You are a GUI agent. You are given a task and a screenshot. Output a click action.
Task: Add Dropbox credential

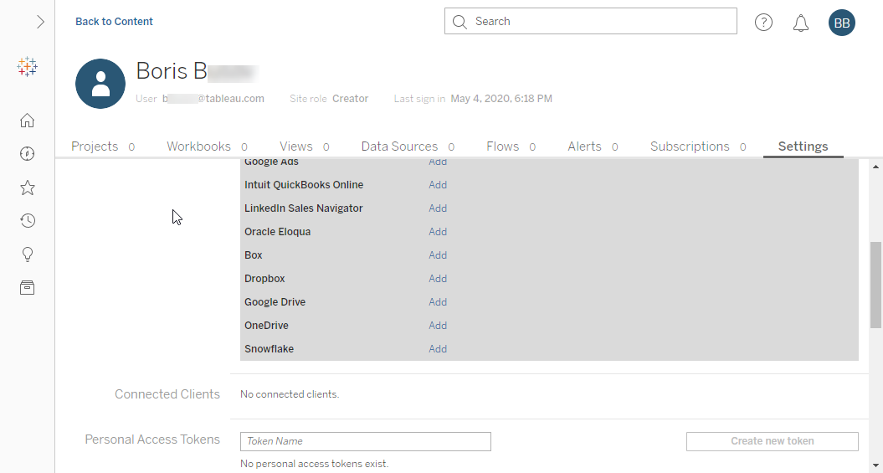438,279
